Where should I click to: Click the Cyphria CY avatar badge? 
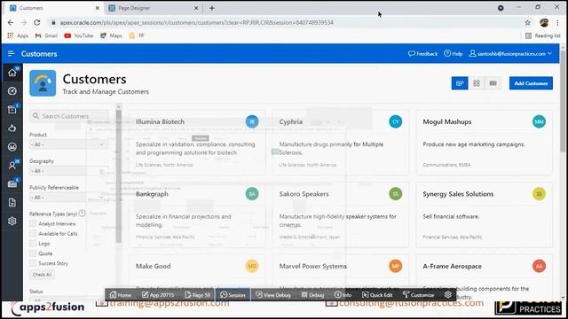click(396, 121)
